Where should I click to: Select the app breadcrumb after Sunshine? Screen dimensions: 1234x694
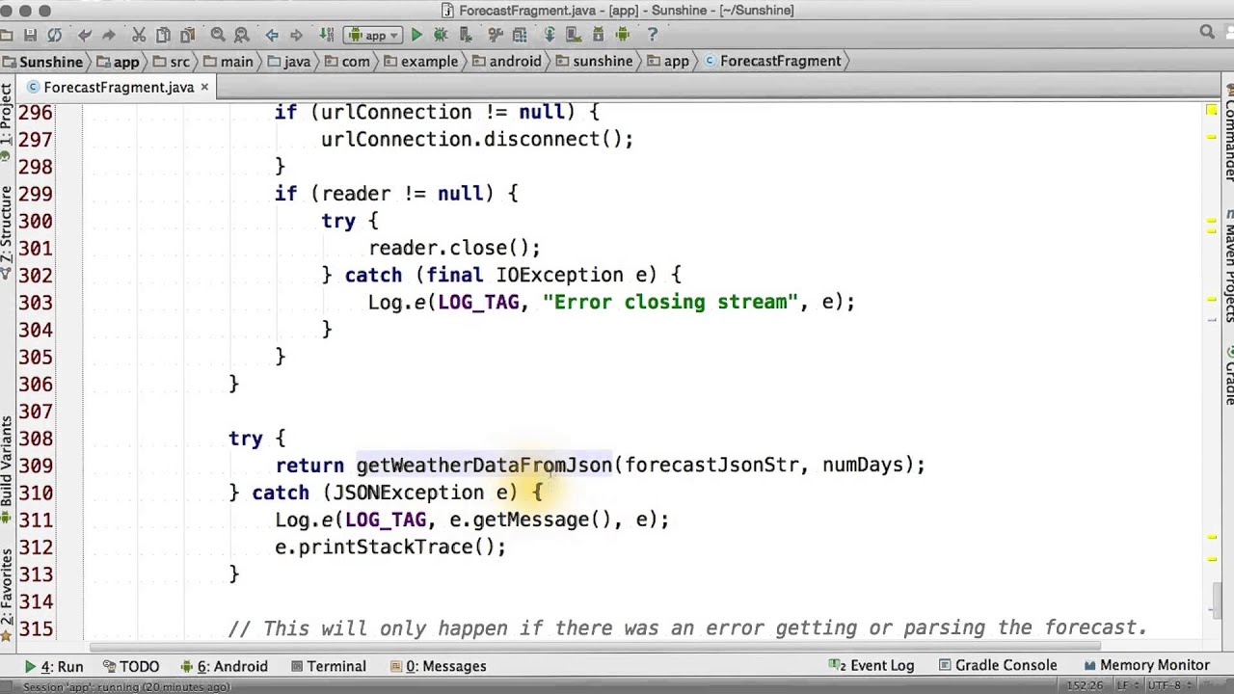[x=119, y=61]
